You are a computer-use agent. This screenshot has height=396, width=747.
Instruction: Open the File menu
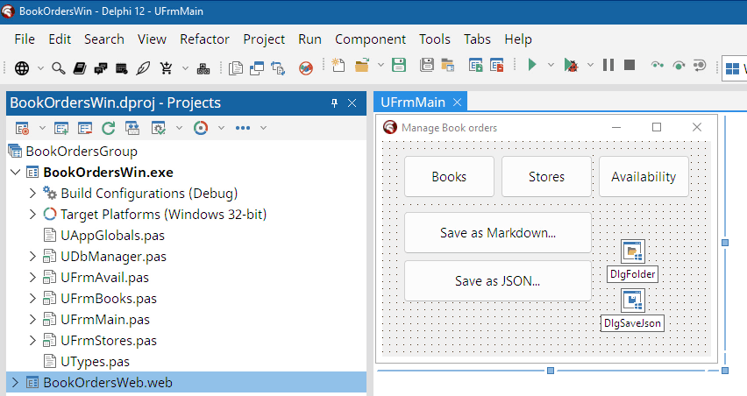(25, 39)
